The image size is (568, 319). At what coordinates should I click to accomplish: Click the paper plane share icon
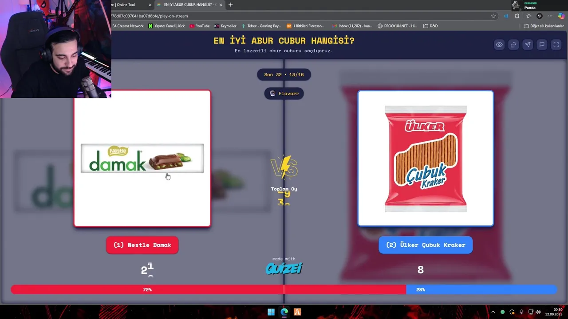tap(528, 45)
